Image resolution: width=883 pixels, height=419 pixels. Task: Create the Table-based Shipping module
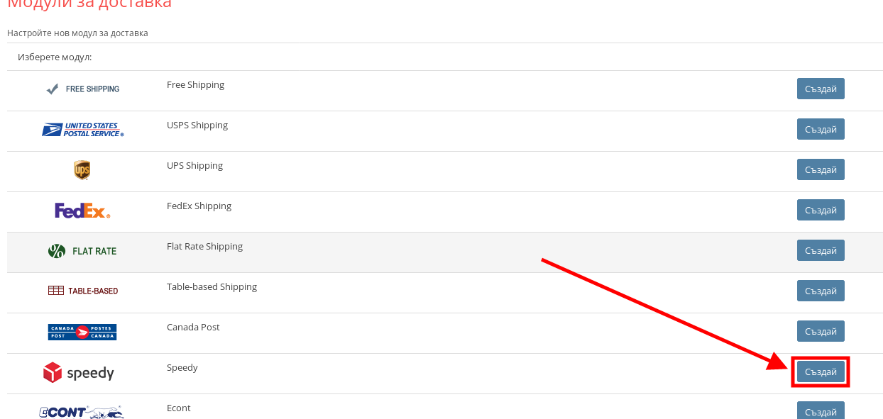coord(821,291)
